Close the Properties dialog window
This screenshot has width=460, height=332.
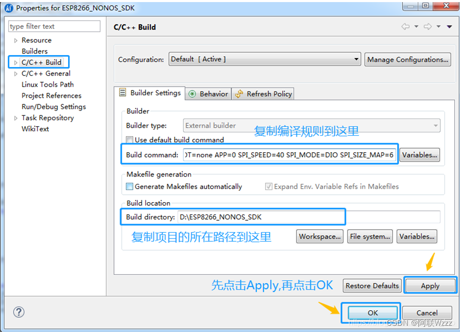click(x=446, y=6)
